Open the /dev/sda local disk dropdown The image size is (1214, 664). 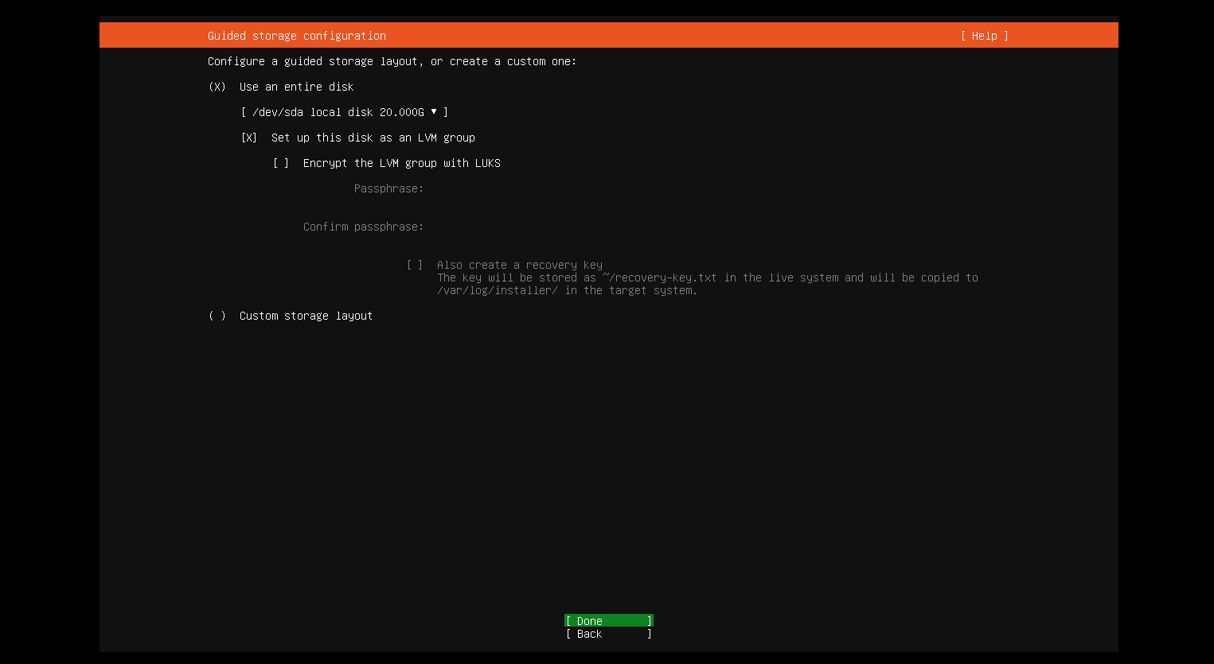point(344,112)
